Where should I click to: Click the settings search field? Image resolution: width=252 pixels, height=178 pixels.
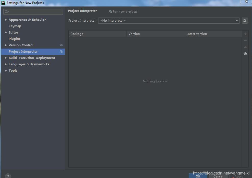33,12
